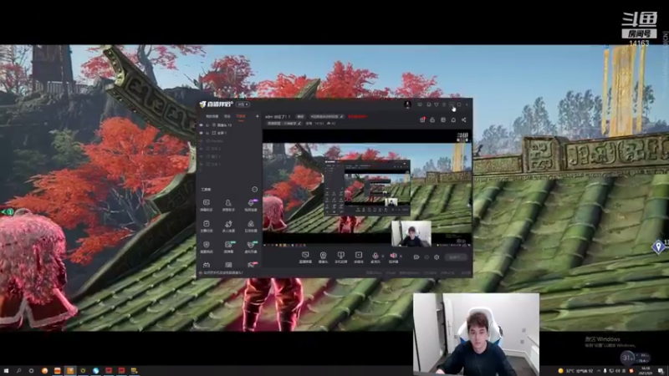
Task: Open the virtual avatar mask tool
Action: [251, 246]
